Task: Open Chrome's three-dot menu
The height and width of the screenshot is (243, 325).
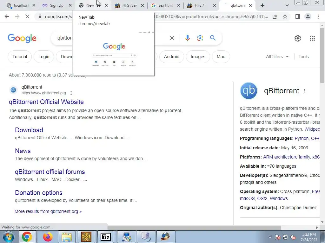Action: [318, 16]
